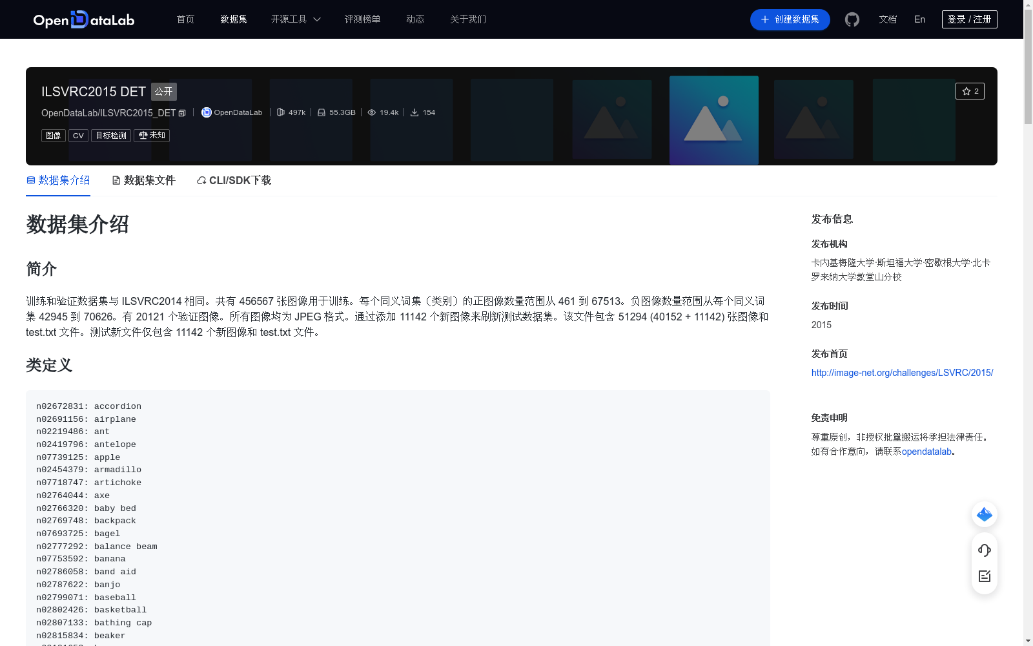Click the OpenDataLab publisher avatar

207,112
